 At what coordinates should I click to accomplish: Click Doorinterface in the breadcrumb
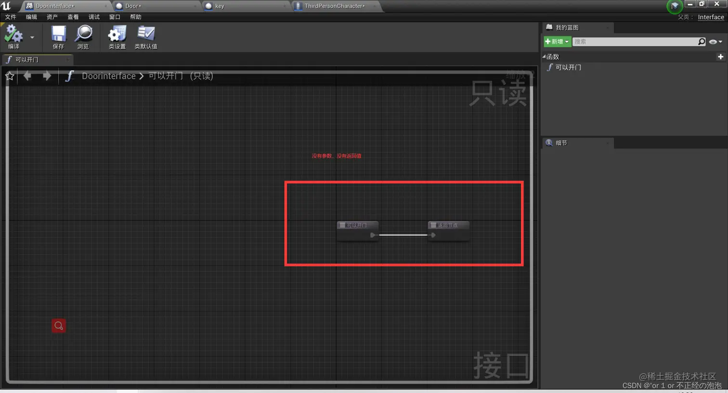(109, 76)
